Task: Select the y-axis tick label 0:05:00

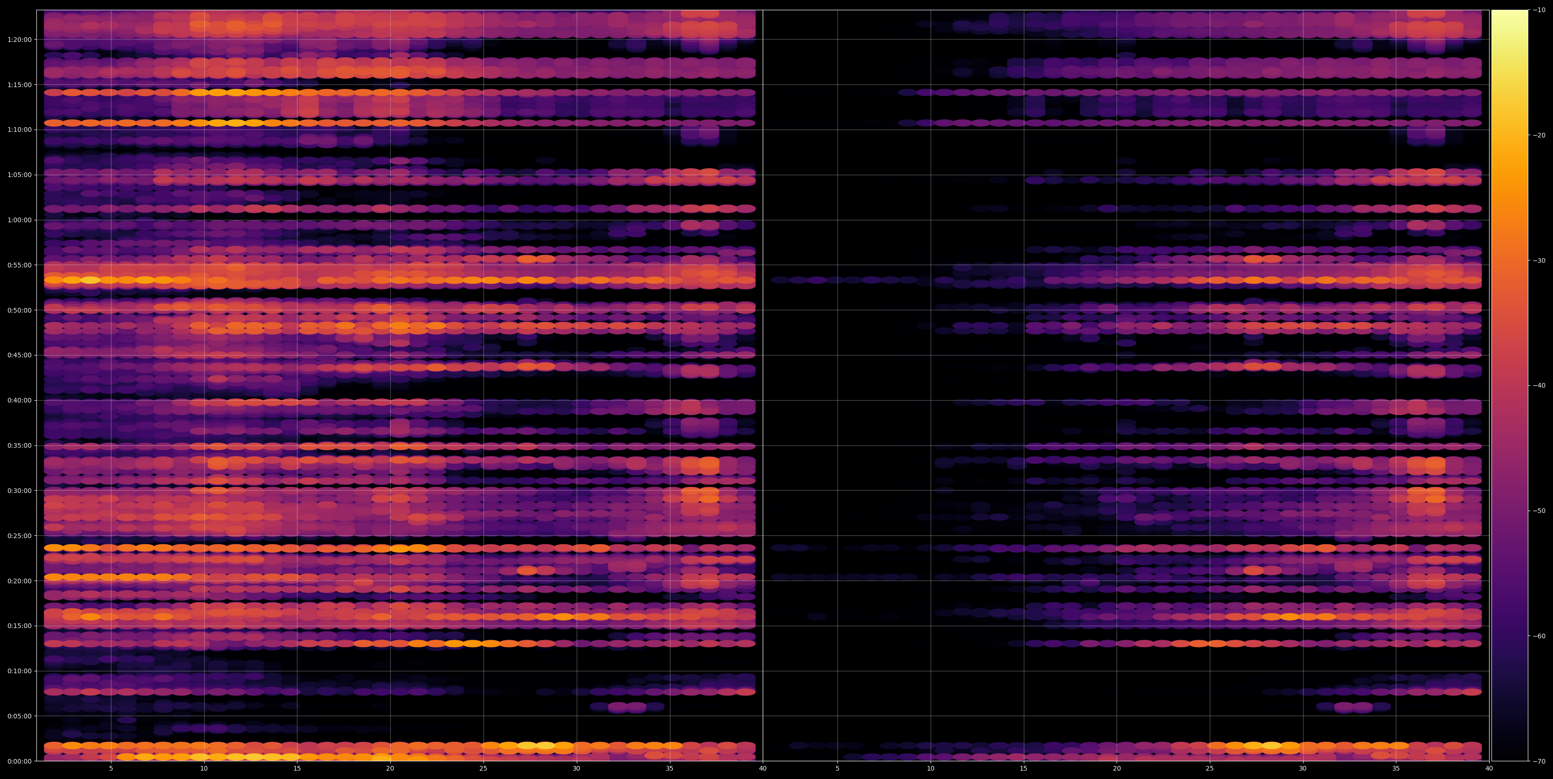Action: point(19,717)
